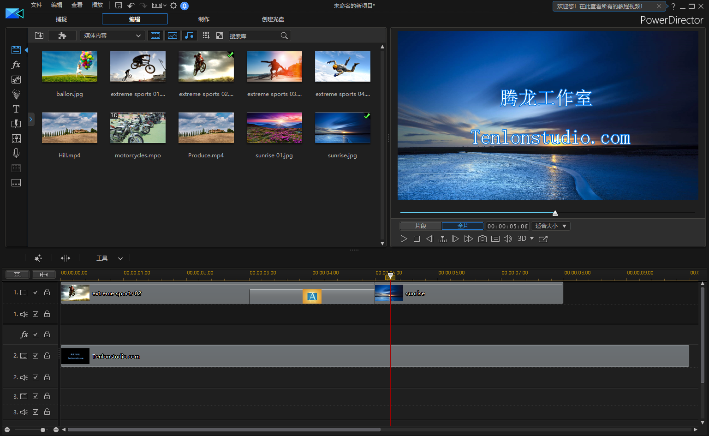This screenshot has height=436, width=709.
Task: Click the undo arrow icon
Action: coord(131,6)
